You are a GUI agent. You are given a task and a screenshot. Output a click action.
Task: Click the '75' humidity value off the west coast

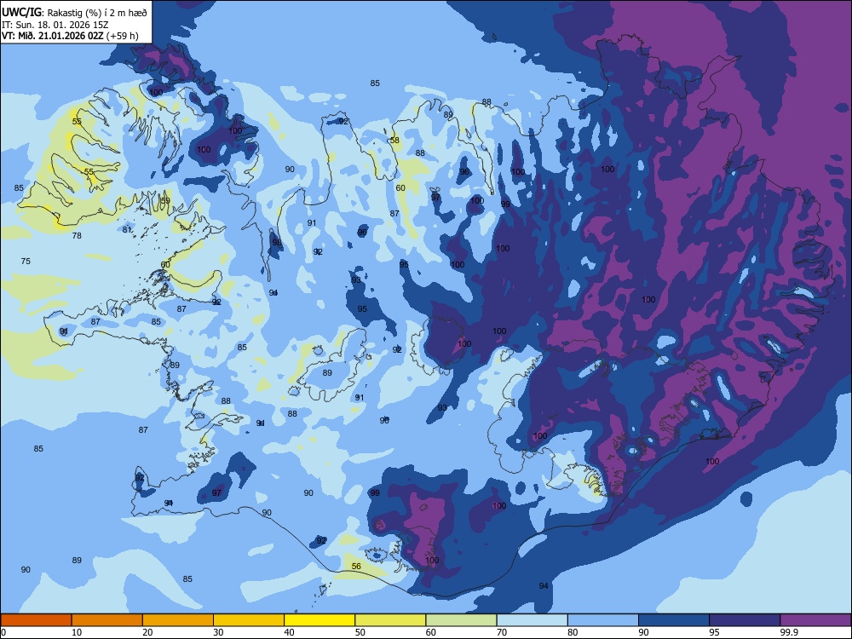[26, 262]
